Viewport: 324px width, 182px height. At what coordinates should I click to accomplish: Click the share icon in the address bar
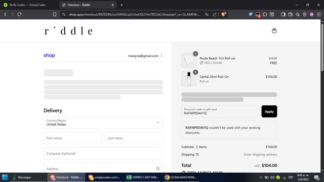[x=215, y=15]
